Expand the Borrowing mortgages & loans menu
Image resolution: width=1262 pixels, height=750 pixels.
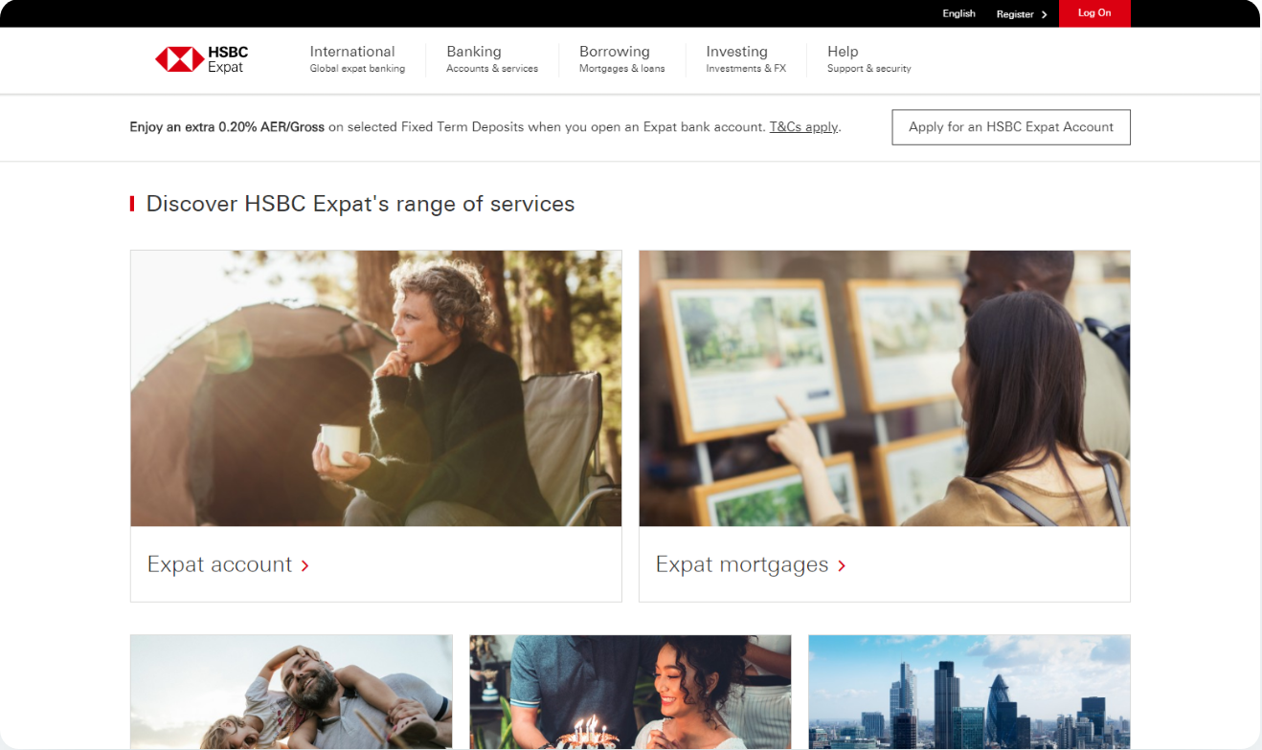[622, 59]
